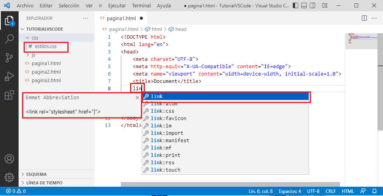This screenshot has height=196, width=383.
Task: Close the Emmet Abbreviation details popup
Action: 137,98
